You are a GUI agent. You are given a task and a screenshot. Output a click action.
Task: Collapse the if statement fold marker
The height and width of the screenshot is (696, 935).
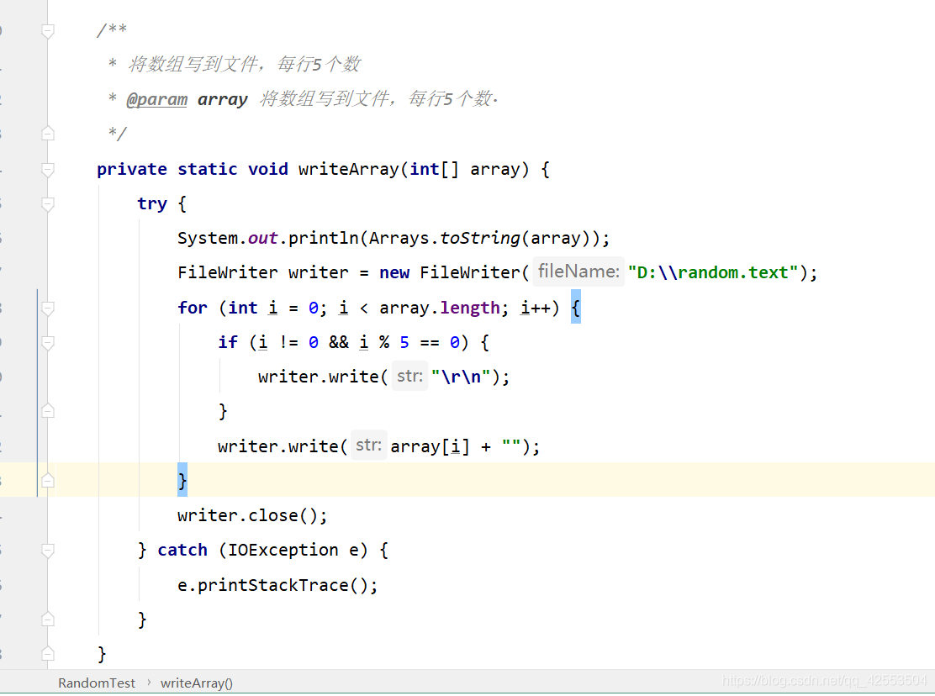(x=48, y=343)
